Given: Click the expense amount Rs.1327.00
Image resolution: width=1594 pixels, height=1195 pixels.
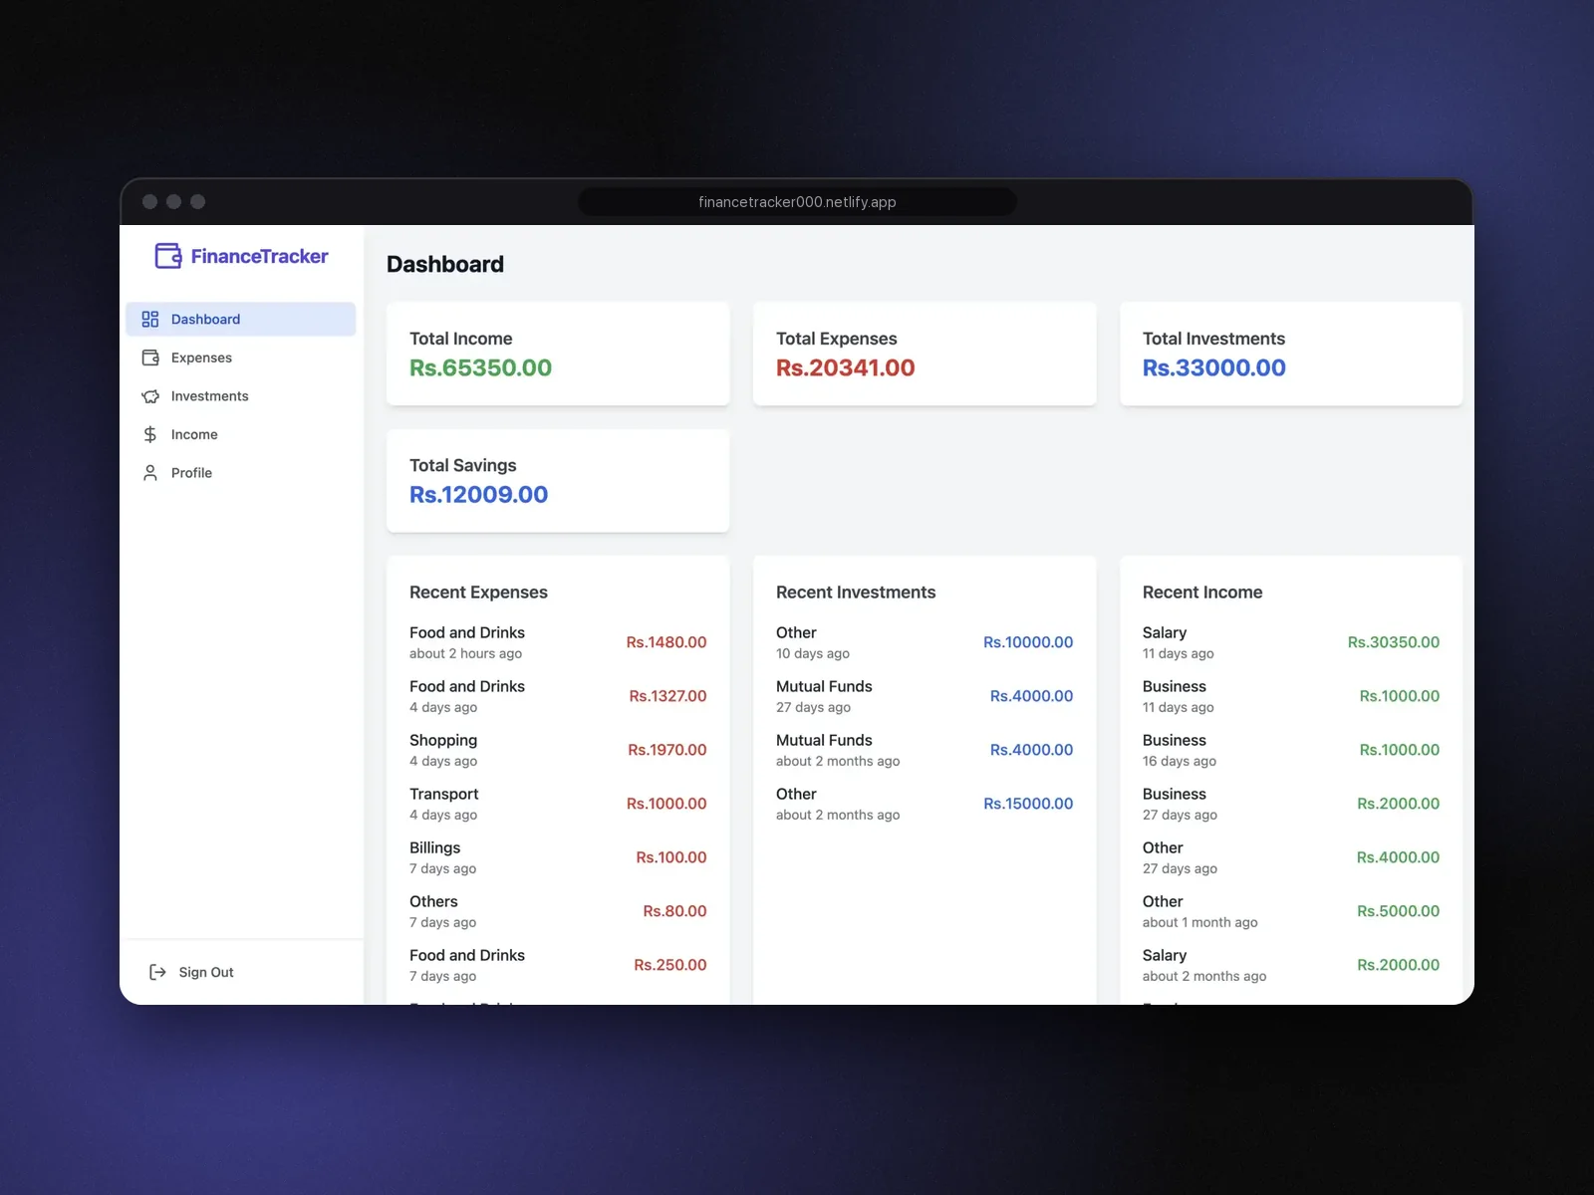Looking at the screenshot, I should pos(667,696).
